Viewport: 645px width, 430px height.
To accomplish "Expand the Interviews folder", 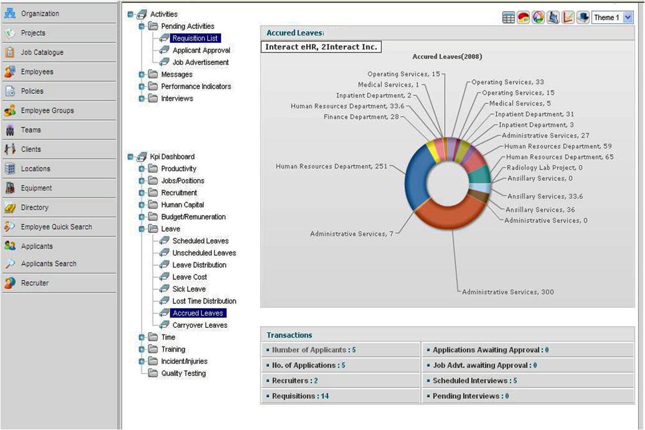I will tap(142, 99).
